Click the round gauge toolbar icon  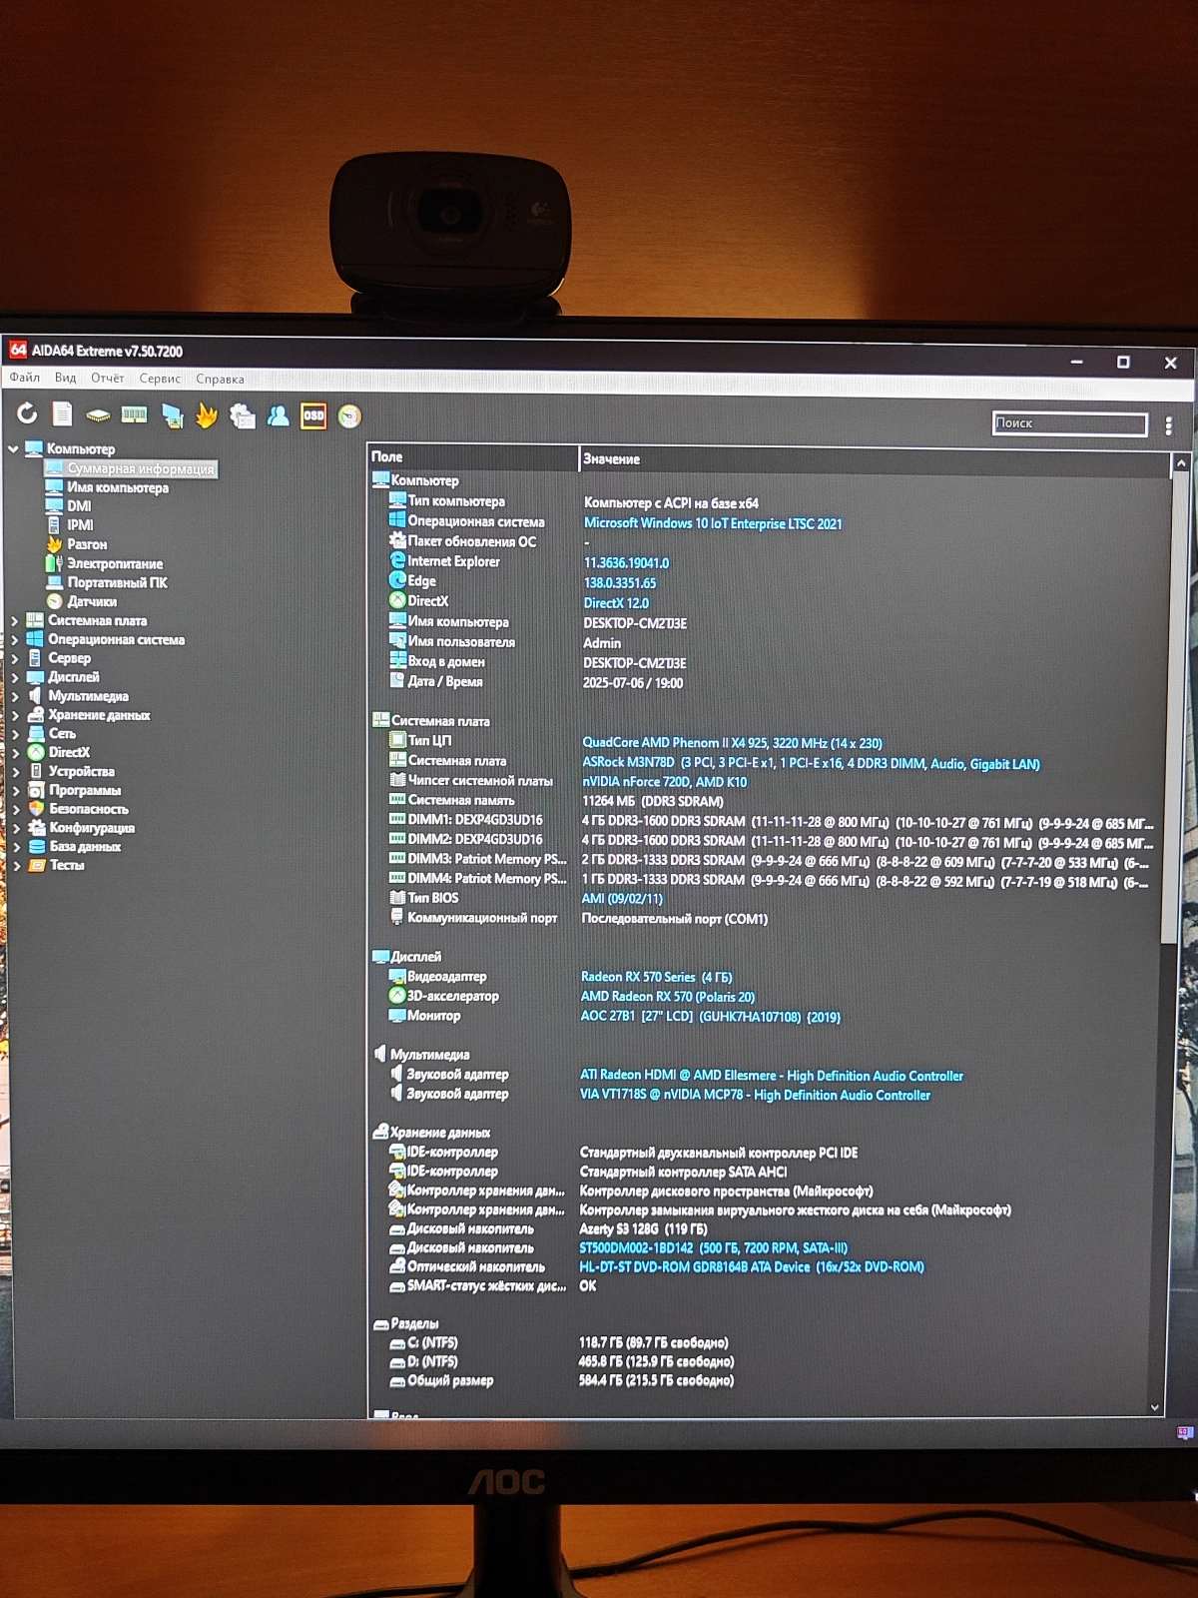click(349, 416)
